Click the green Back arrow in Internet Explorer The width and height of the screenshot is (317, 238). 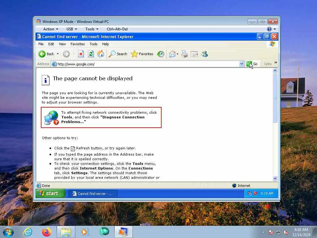point(42,54)
